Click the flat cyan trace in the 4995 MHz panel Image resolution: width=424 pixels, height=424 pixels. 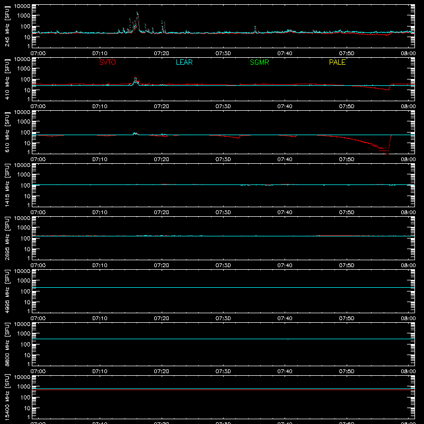coord(223,287)
